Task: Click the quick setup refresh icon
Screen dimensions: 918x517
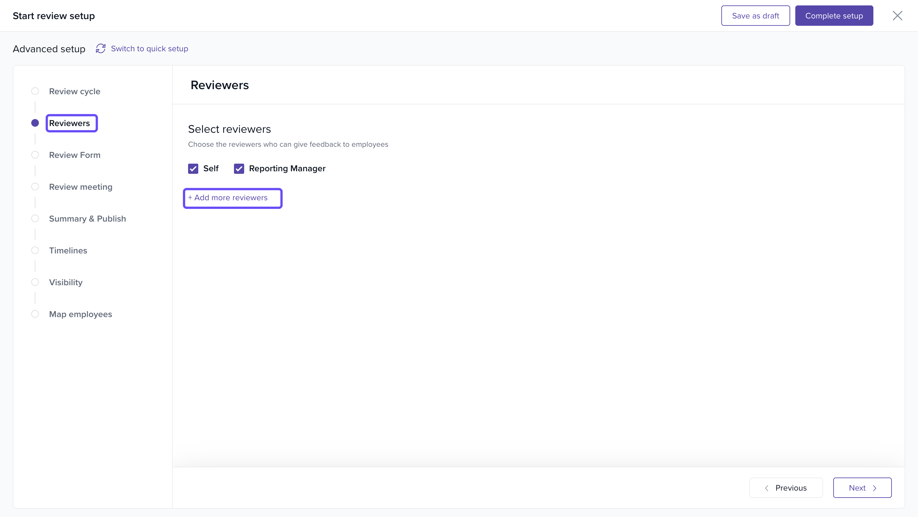Action: click(100, 49)
